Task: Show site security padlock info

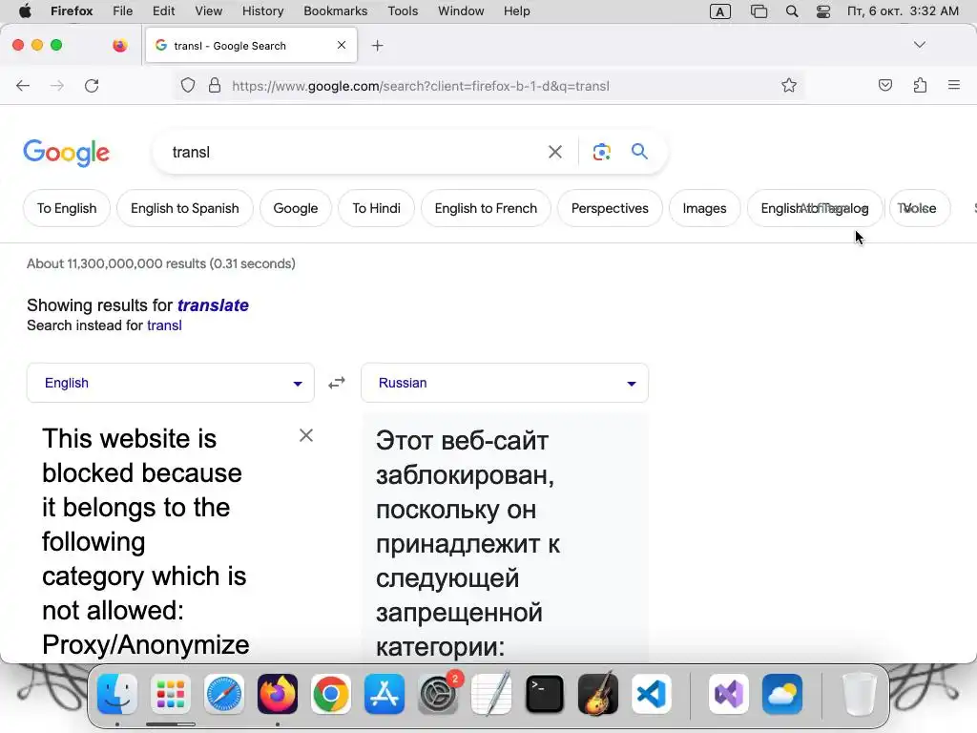Action: coord(215,85)
